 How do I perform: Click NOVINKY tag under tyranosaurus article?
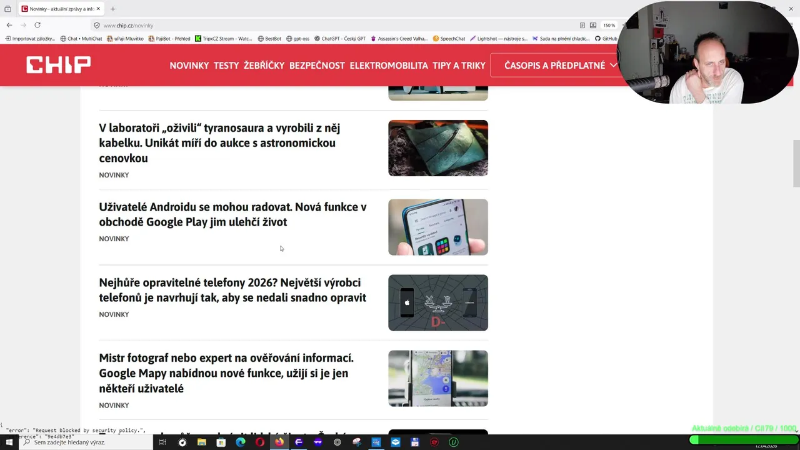[x=114, y=175]
